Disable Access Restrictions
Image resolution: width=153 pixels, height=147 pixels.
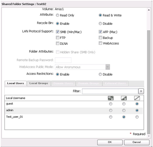click(100, 74)
